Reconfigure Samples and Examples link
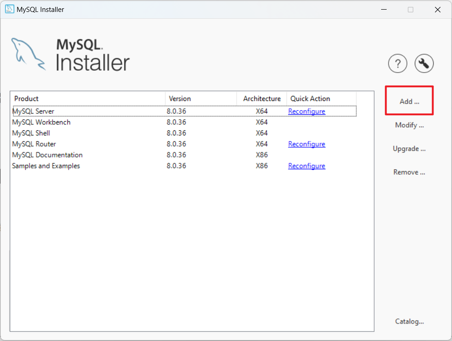Viewport: 452px width, 341px height. 307,166
